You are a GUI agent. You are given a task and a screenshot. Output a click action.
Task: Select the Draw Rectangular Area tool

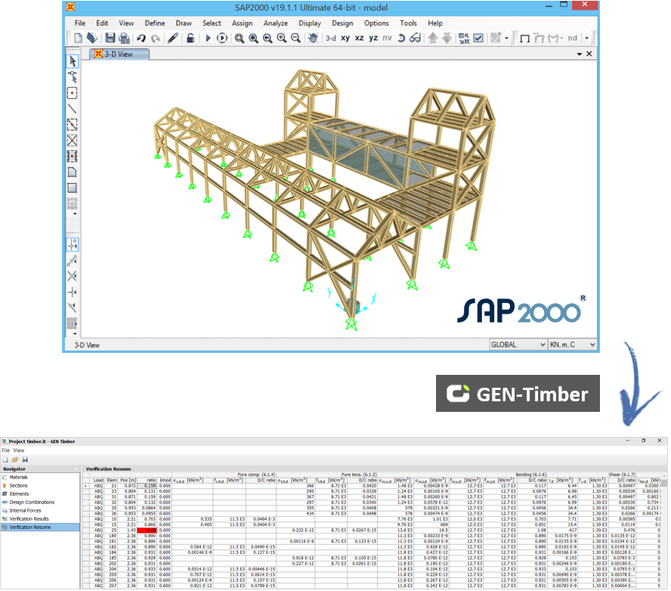[x=73, y=188]
